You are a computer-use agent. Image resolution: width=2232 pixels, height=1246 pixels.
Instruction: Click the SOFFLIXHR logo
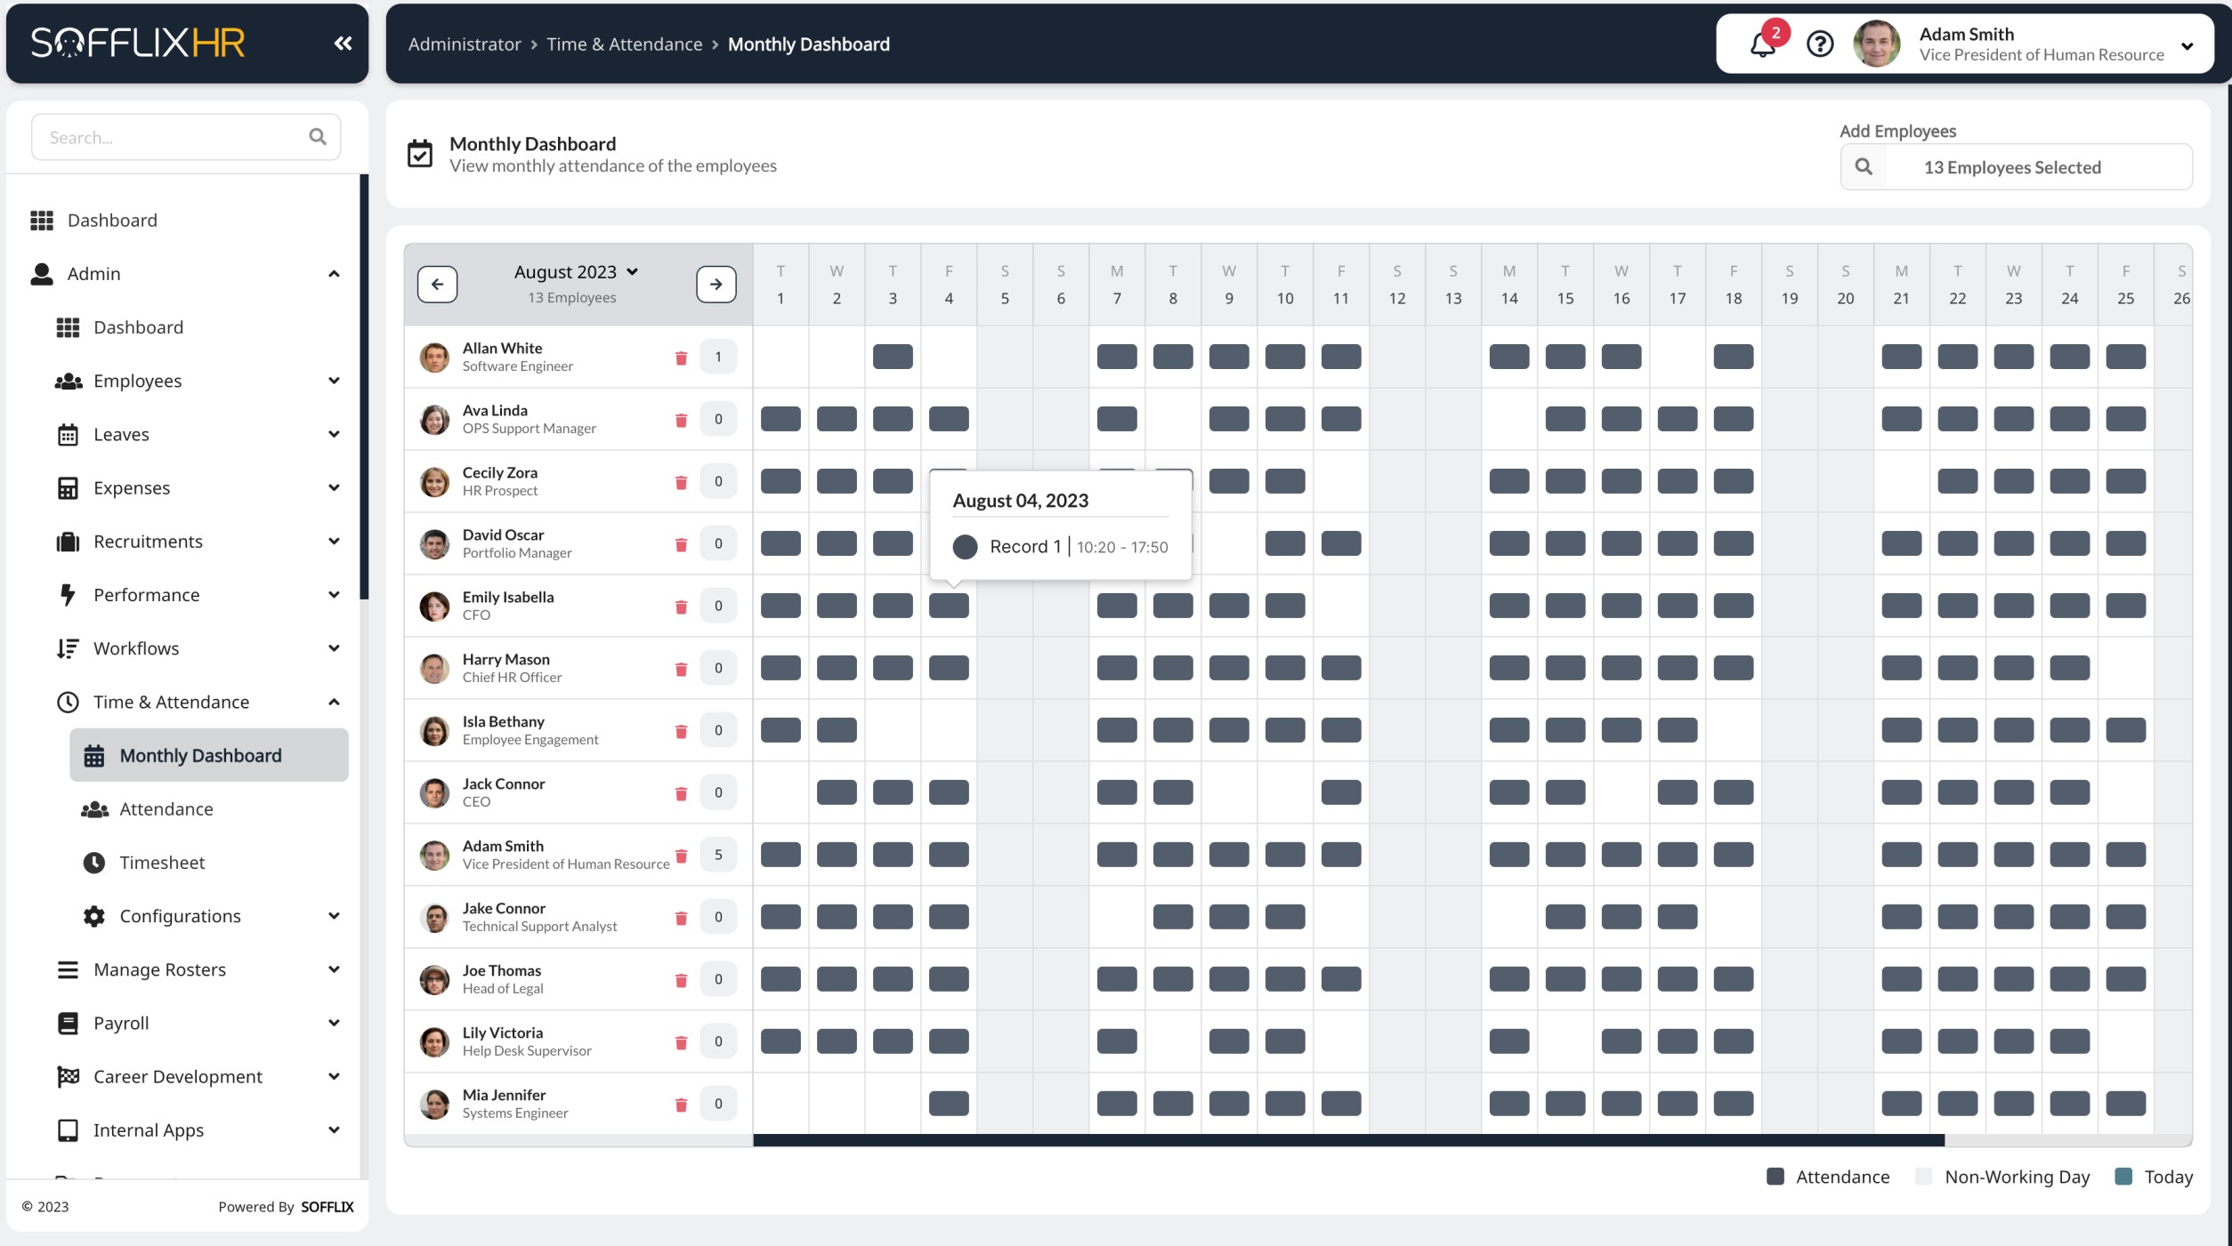coord(138,42)
